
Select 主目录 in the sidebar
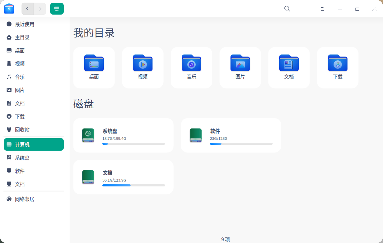(x=34, y=37)
